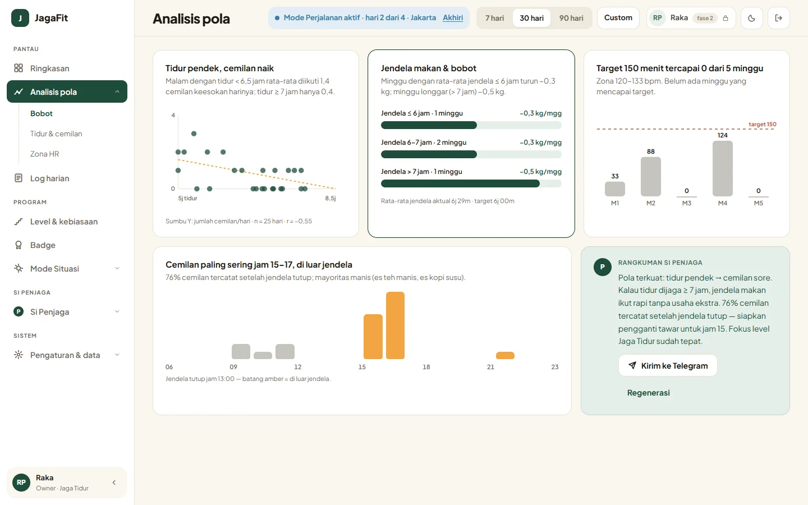Viewport: 808px width, 505px height.
Task: Click the Pengaturan & data gear icon
Action: [x=19, y=355]
